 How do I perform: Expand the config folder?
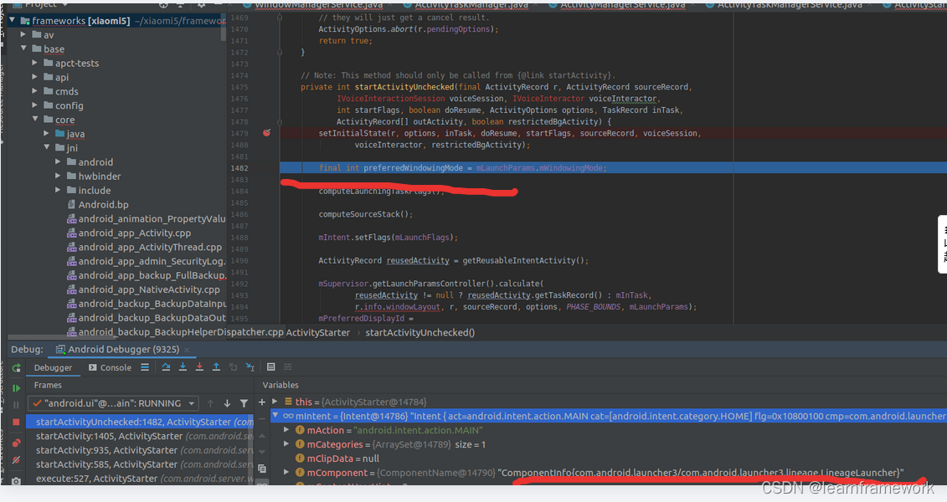(x=35, y=105)
